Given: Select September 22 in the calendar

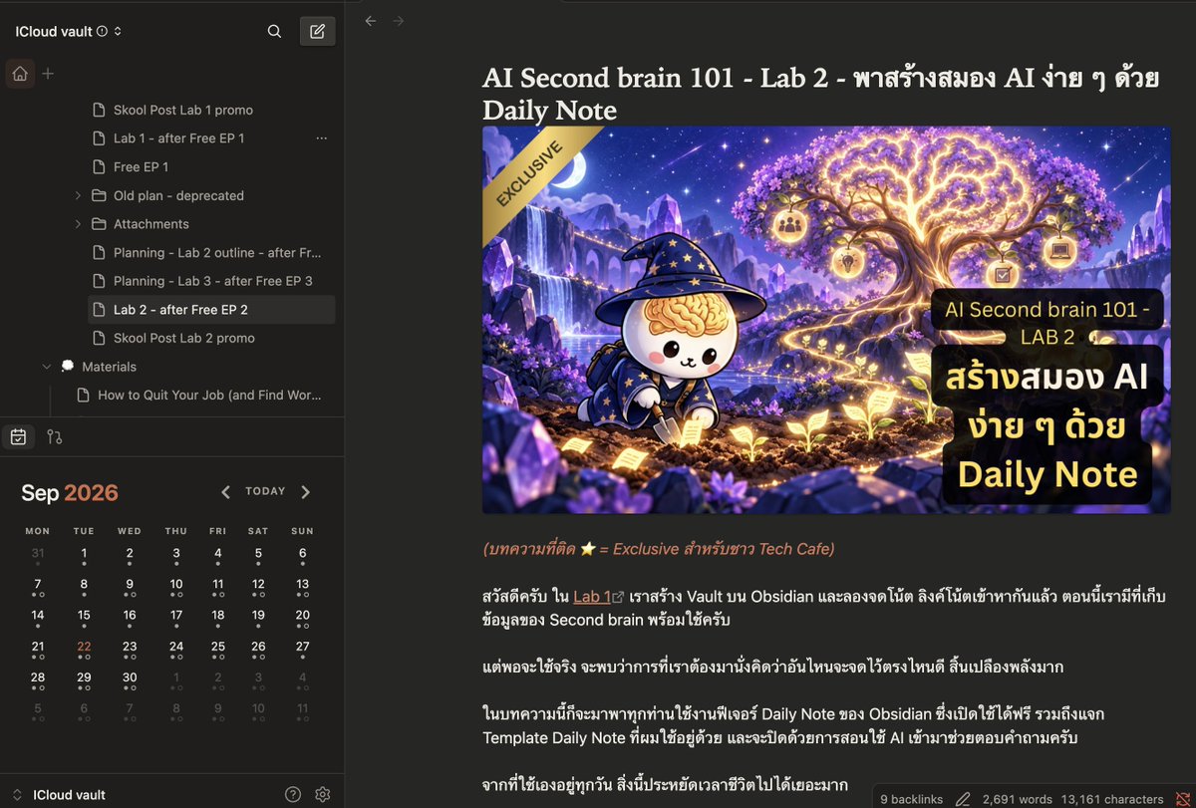Looking at the screenshot, I should 84,649.
